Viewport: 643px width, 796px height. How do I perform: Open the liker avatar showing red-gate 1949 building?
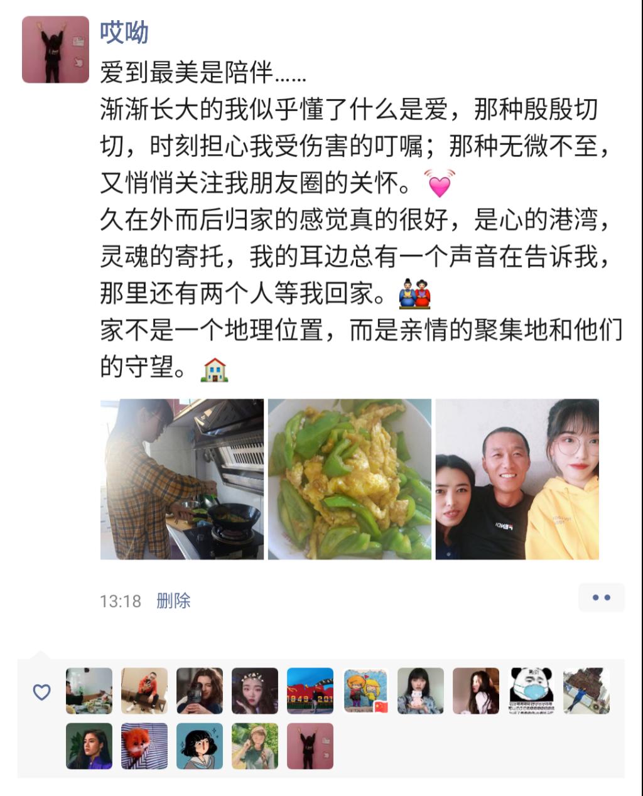310,691
